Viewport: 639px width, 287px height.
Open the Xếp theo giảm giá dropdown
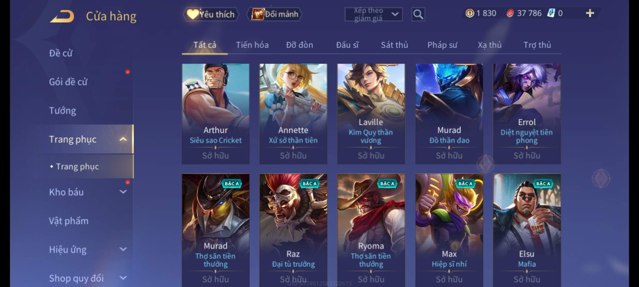[373, 14]
